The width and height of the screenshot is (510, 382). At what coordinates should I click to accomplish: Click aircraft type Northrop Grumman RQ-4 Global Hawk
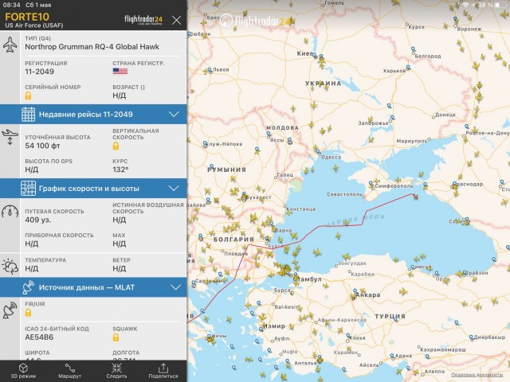pyautogui.click(x=92, y=47)
